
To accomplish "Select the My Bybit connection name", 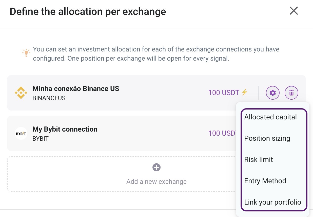I will click(65, 129).
